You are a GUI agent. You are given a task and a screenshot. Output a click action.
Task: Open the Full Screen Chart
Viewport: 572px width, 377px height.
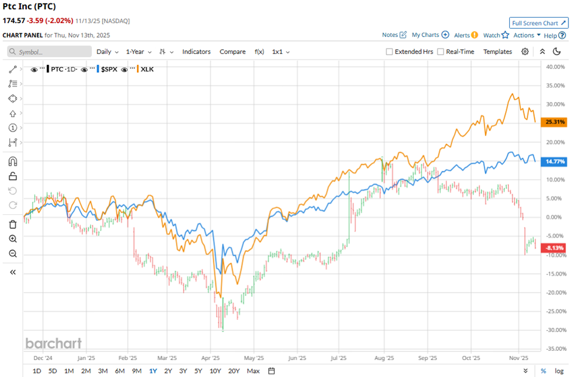[539, 23]
